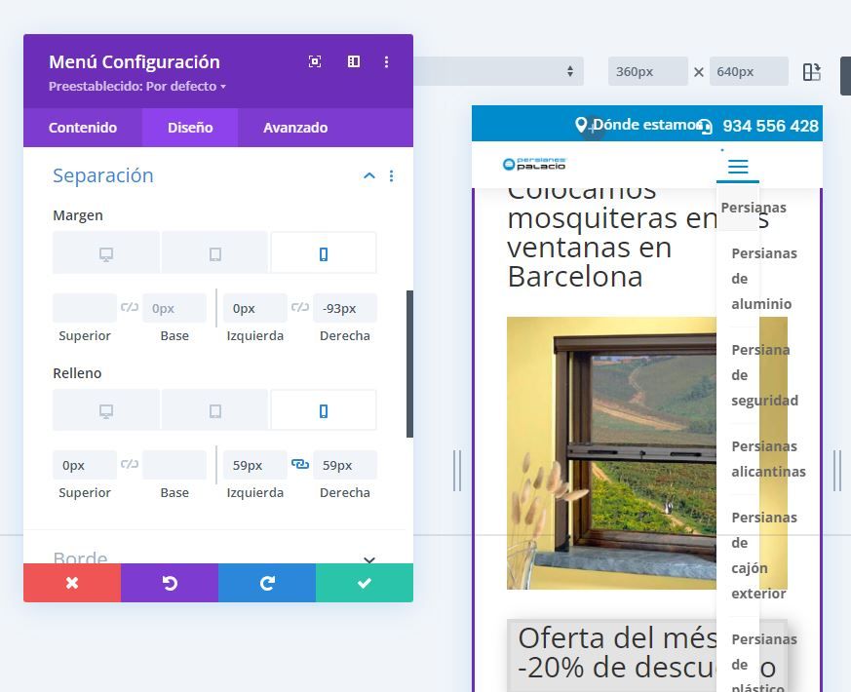Viewport: 851px width, 692px height.
Task: Switch to the Diseño tab
Action: 190,128
